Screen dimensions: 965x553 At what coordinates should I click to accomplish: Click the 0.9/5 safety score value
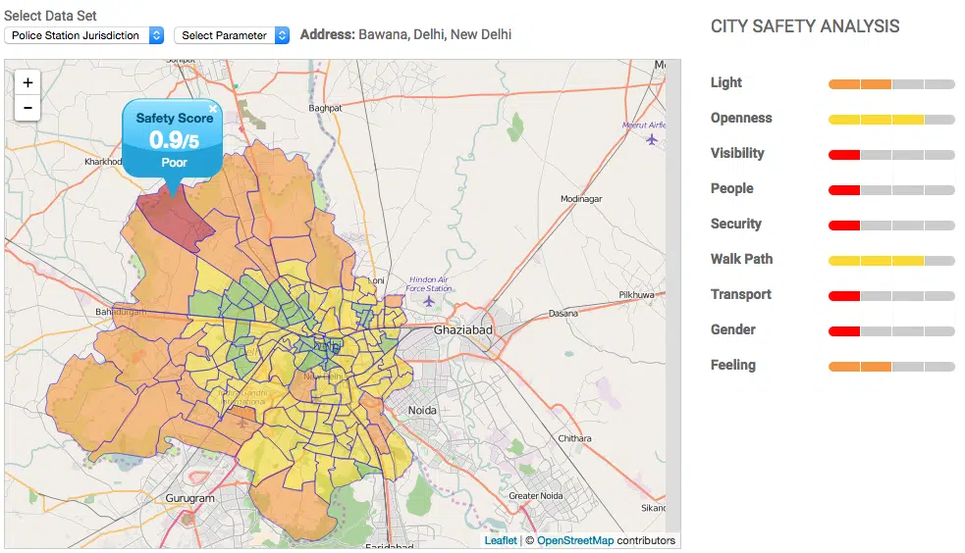tap(174, 141)
